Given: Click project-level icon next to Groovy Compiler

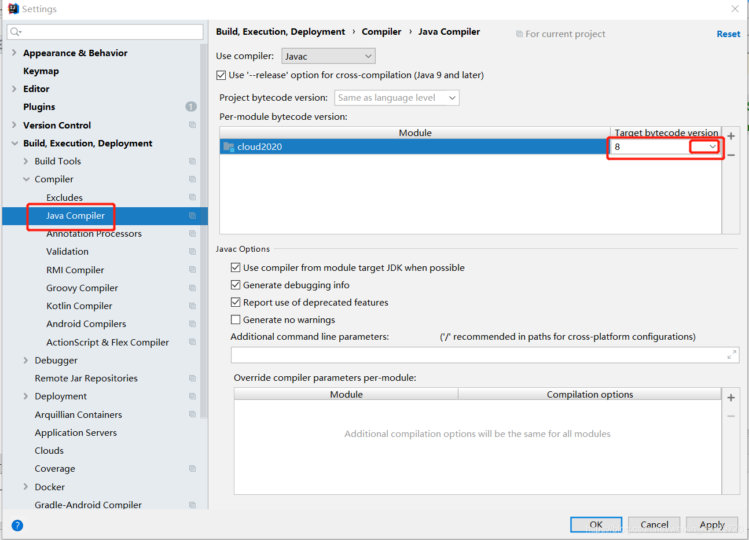Looking at the screenshot, I should click(192, 288).
